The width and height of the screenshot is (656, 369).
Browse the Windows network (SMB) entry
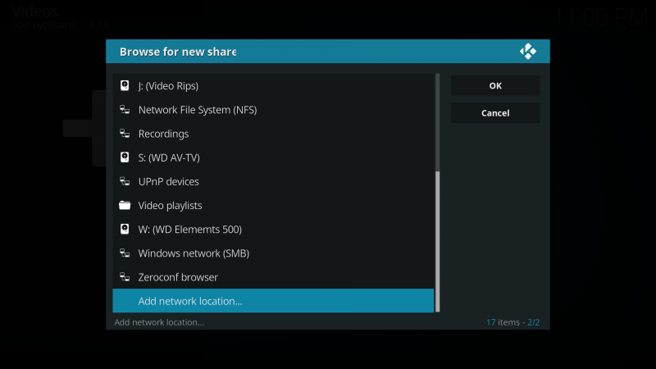click(273, 253)
